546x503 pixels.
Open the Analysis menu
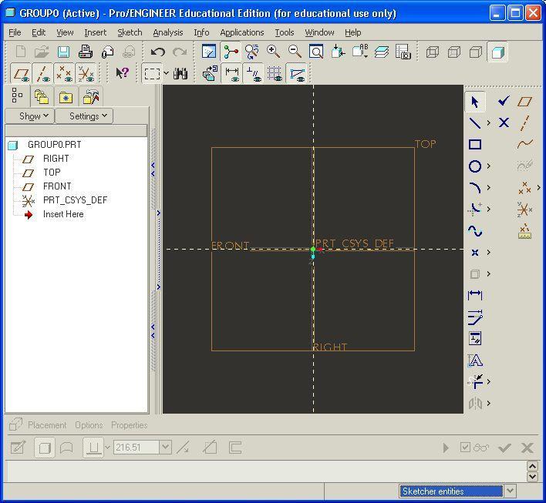click(x=168, y=32)
